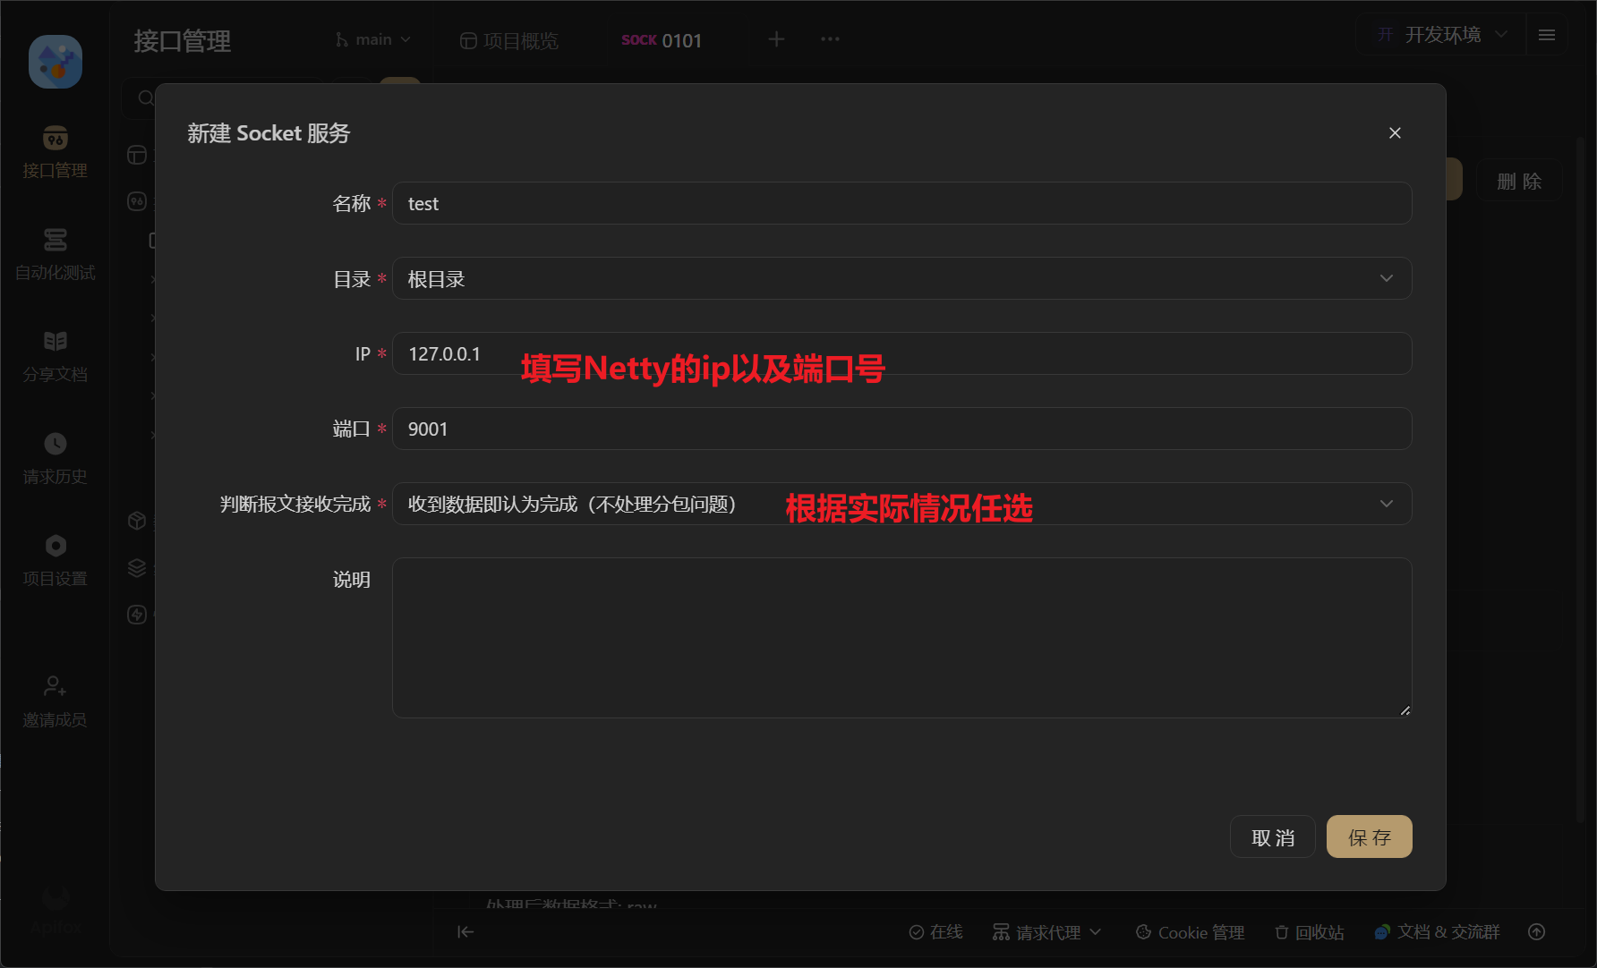Open 分享文档 in the sidebar

(55, 356)
